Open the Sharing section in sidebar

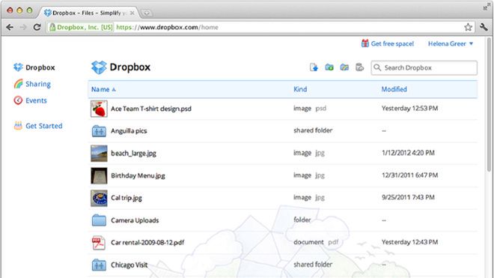(x=38, y=84)
